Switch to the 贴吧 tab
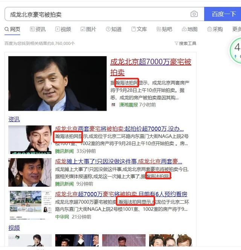 click(x=164, y=29)
